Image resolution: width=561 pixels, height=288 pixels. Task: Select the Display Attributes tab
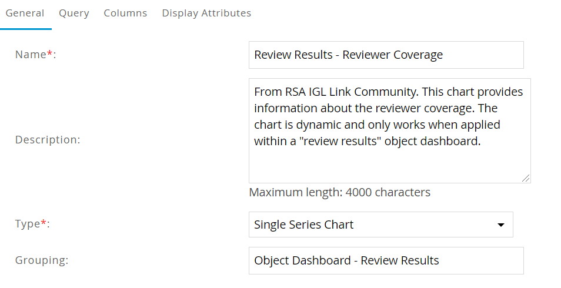pyautogui.click(x=206, y=13)
